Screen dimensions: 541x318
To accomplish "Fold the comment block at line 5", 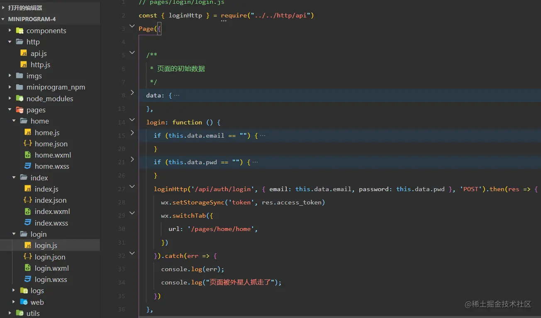I will click(132, 53).
